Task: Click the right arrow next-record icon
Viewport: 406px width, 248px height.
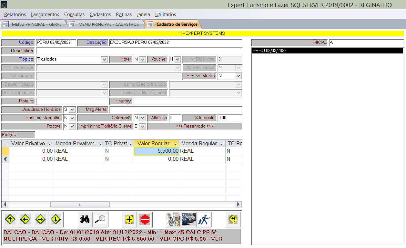Action: [41, 220]
